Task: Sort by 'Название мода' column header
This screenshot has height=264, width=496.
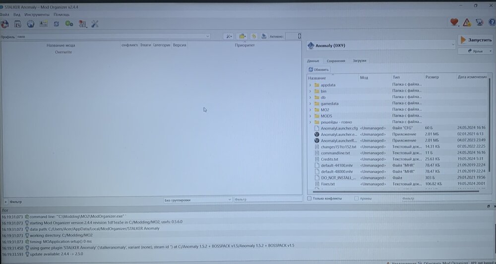Action: (61, 45)
